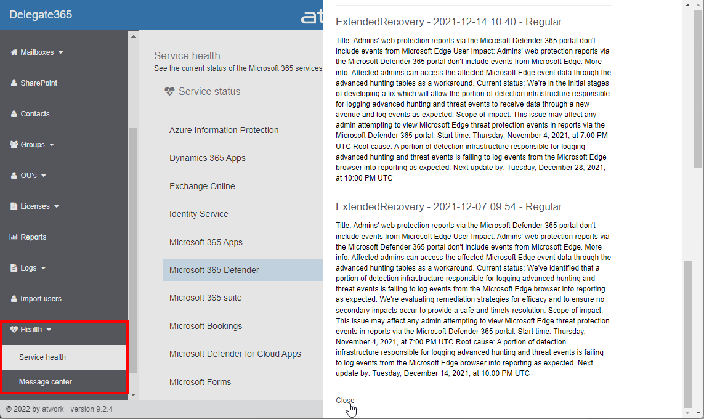Click the Licenses document icon

click(14, 206)
